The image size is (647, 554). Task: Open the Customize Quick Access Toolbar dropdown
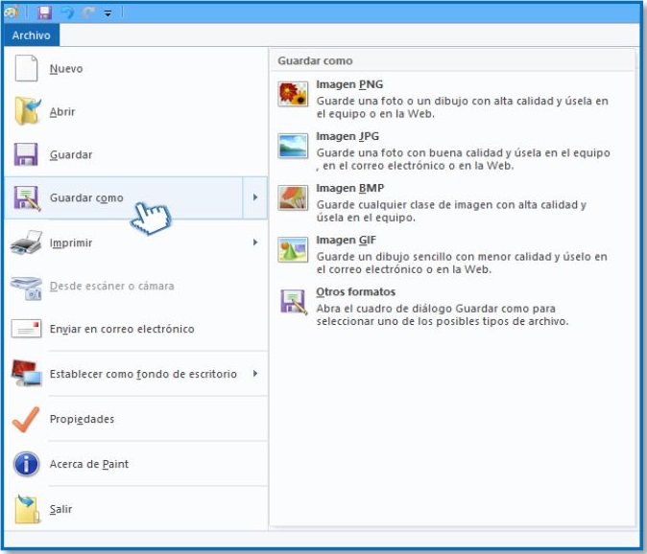(108, 13)
